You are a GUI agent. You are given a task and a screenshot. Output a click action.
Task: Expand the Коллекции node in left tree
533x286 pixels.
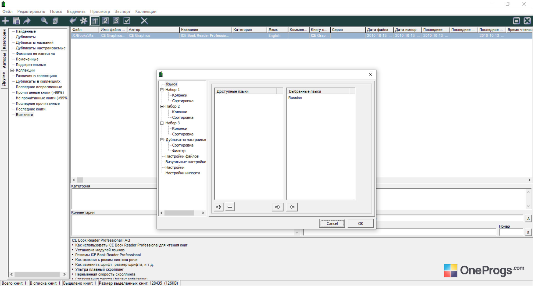point(12,70)
